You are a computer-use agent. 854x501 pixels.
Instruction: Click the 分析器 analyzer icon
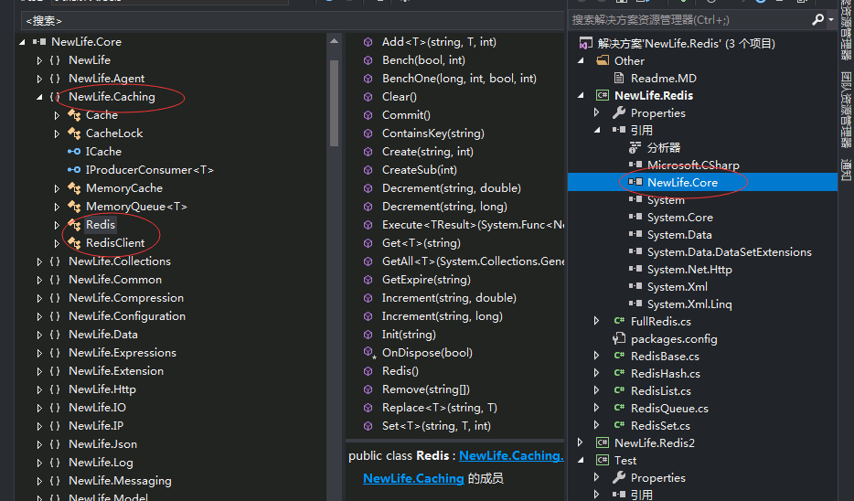point(635,148)
